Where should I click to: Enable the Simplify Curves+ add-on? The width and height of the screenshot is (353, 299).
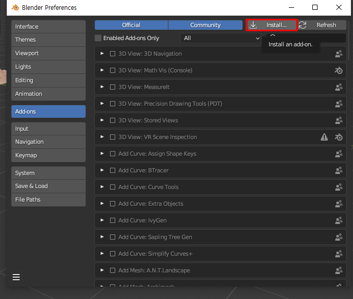[x=113, y=254]
